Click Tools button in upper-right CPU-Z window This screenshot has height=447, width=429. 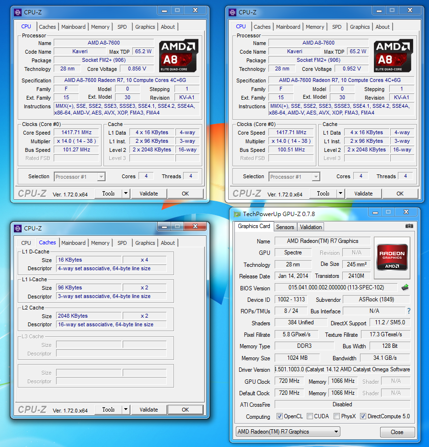point(323,194)
